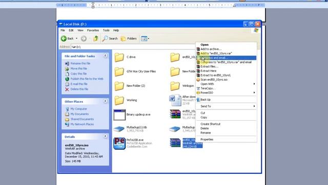Viewport: 328px width, 185px height.
Task: Collapse the Other Places panel
Action: [x=105, y=101]
